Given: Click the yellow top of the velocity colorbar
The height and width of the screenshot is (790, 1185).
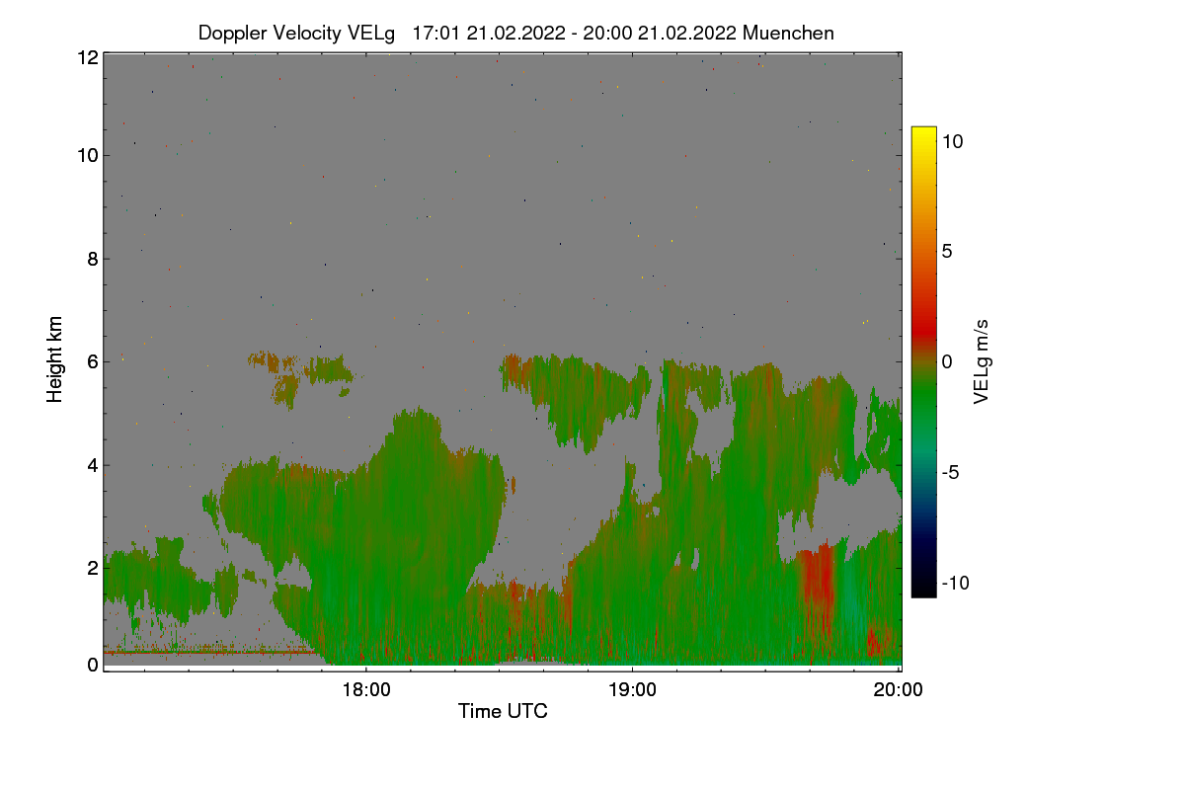Looking at the screenshot, I should (923, 133).
